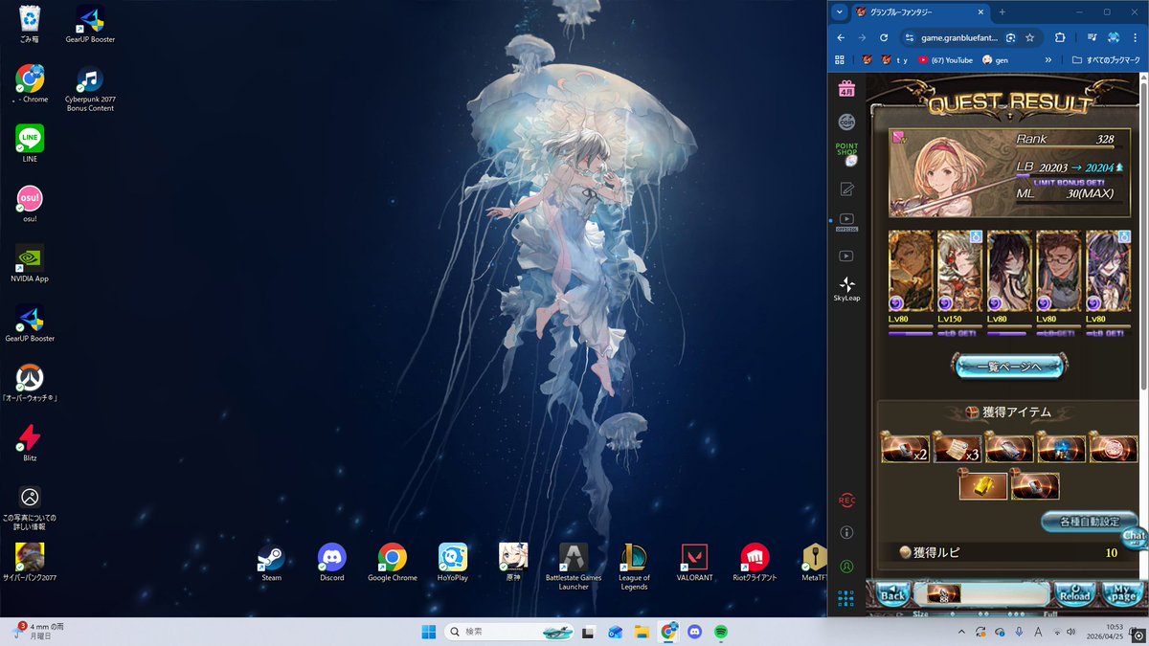Open the gen bookmark
The height and width of the screenshot is (646, 1149).
(996, 59)
